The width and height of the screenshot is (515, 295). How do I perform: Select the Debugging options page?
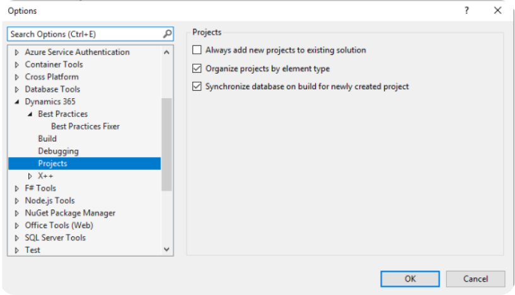pyautogui.click(x=59, y=151)
